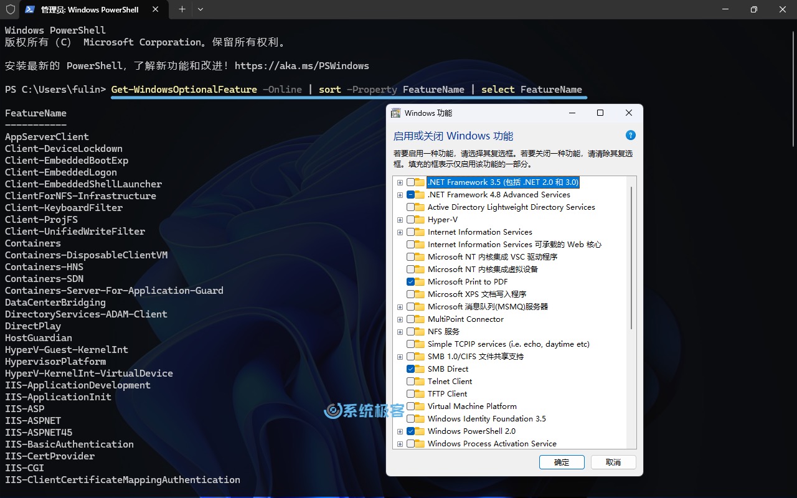The image size is (797, 498).
Task: Click the folder icon beside Simple TCPIP services
Action: (420, 344)
